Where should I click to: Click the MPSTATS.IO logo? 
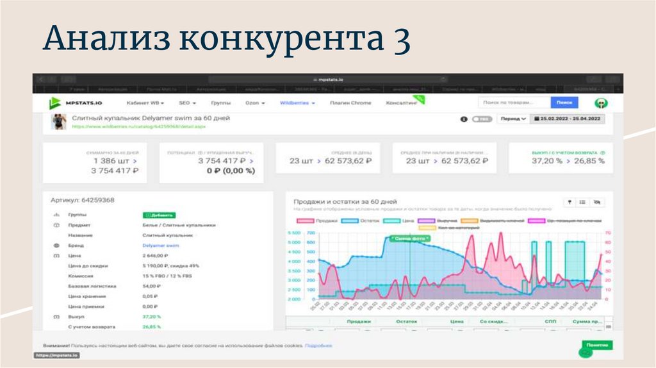click(76, 103)
